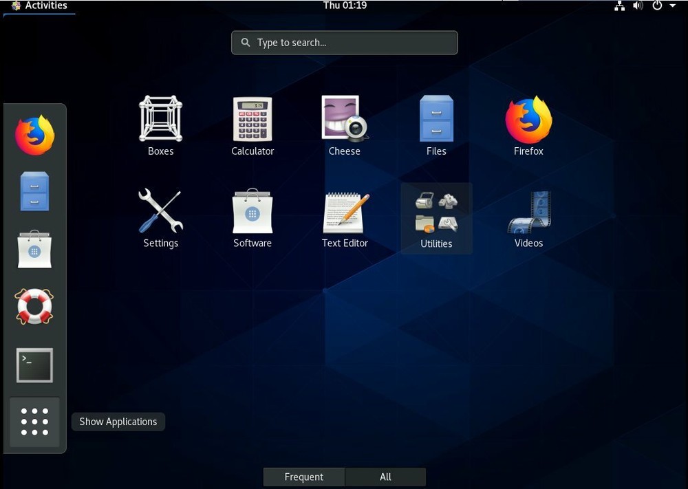688x489 pixels.
Task: Click the Type to search field
Action: click(344, 42)
